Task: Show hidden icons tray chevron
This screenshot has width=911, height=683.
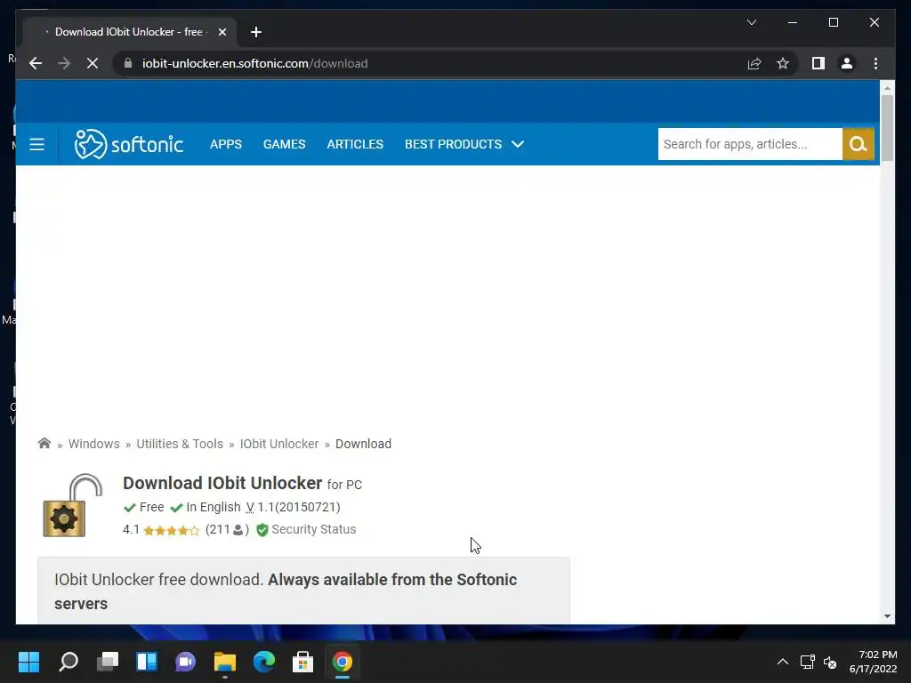Action: pos(783,662)
